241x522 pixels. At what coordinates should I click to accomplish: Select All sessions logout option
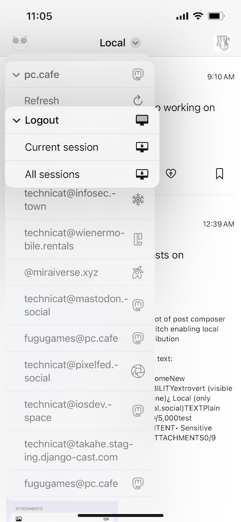(x=82, y=174)
